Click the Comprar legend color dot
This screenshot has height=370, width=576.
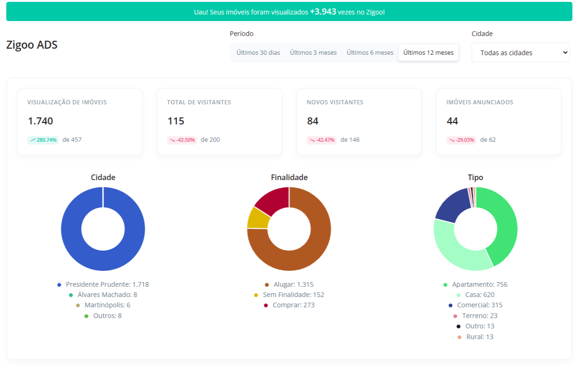coord(266,305)
